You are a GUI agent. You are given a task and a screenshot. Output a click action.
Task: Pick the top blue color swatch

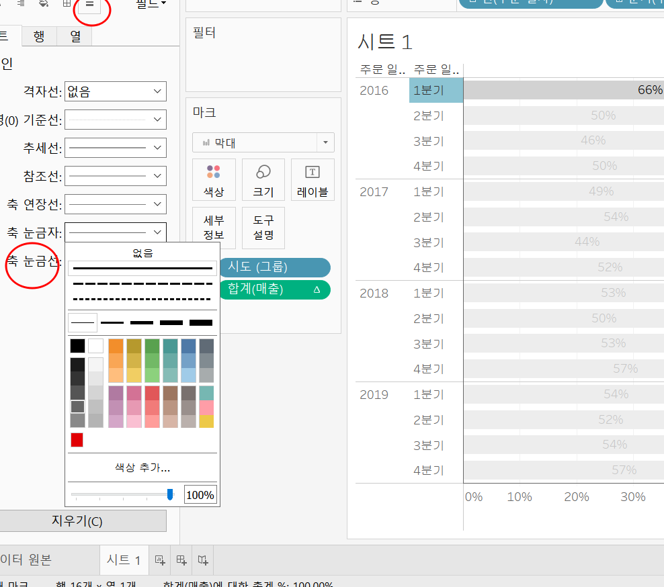[188, 346]
